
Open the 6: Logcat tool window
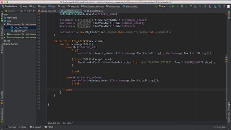pyautogui.click(x=35, y=127)
